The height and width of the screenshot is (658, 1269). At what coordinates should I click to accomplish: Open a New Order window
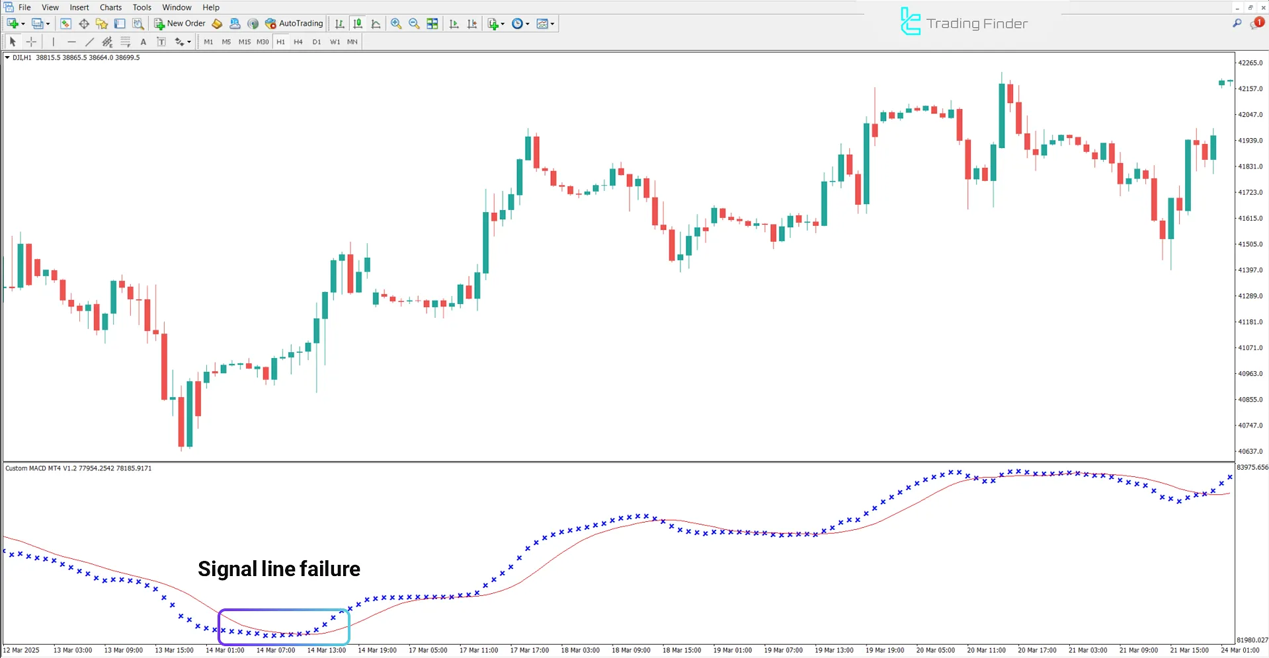pyautogui.click(x=179, y=23)
